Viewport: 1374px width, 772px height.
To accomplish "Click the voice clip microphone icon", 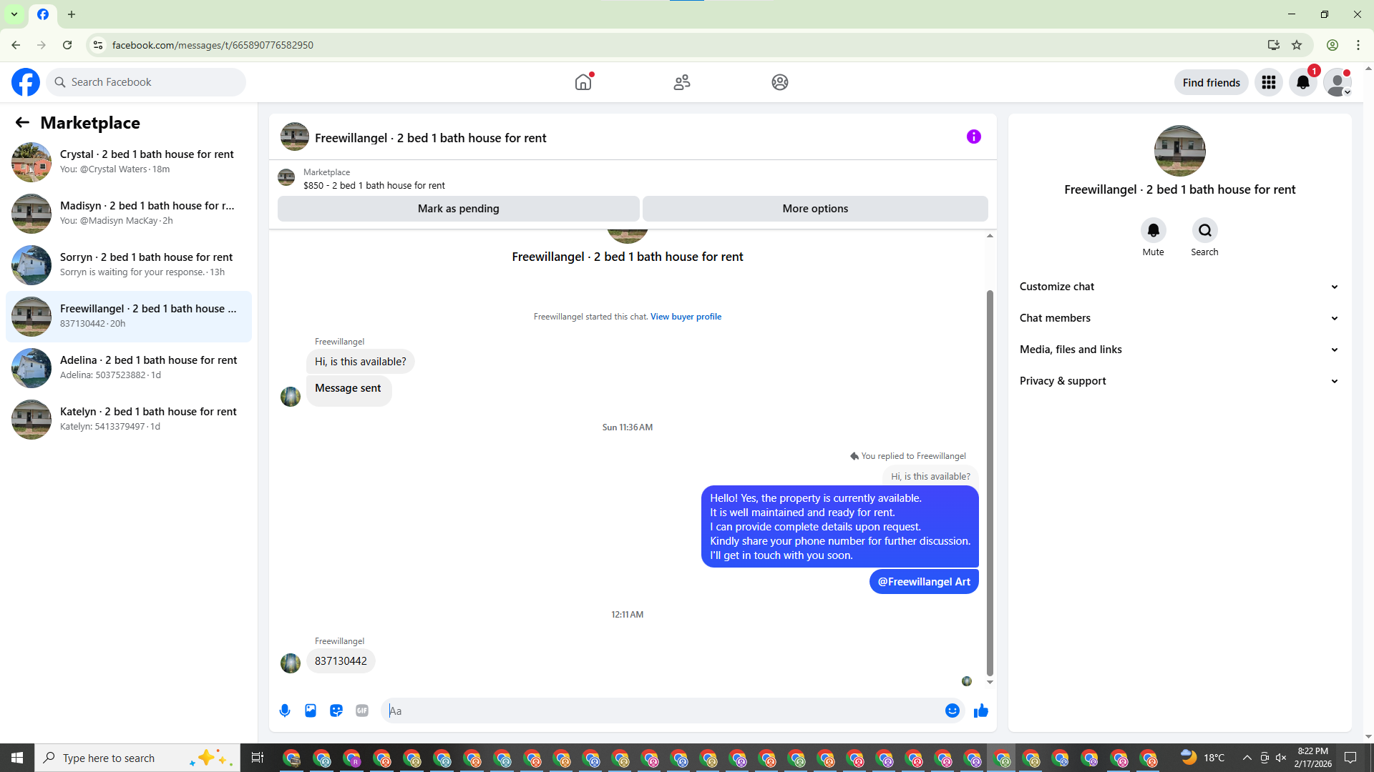I will (x=285, y=711).
